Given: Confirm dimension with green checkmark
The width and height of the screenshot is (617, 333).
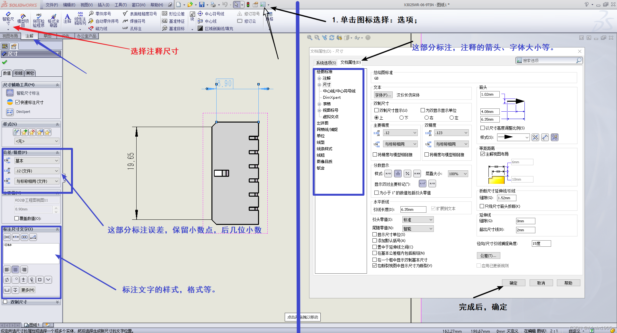Looking at the screenshot, I should (4, 62).
